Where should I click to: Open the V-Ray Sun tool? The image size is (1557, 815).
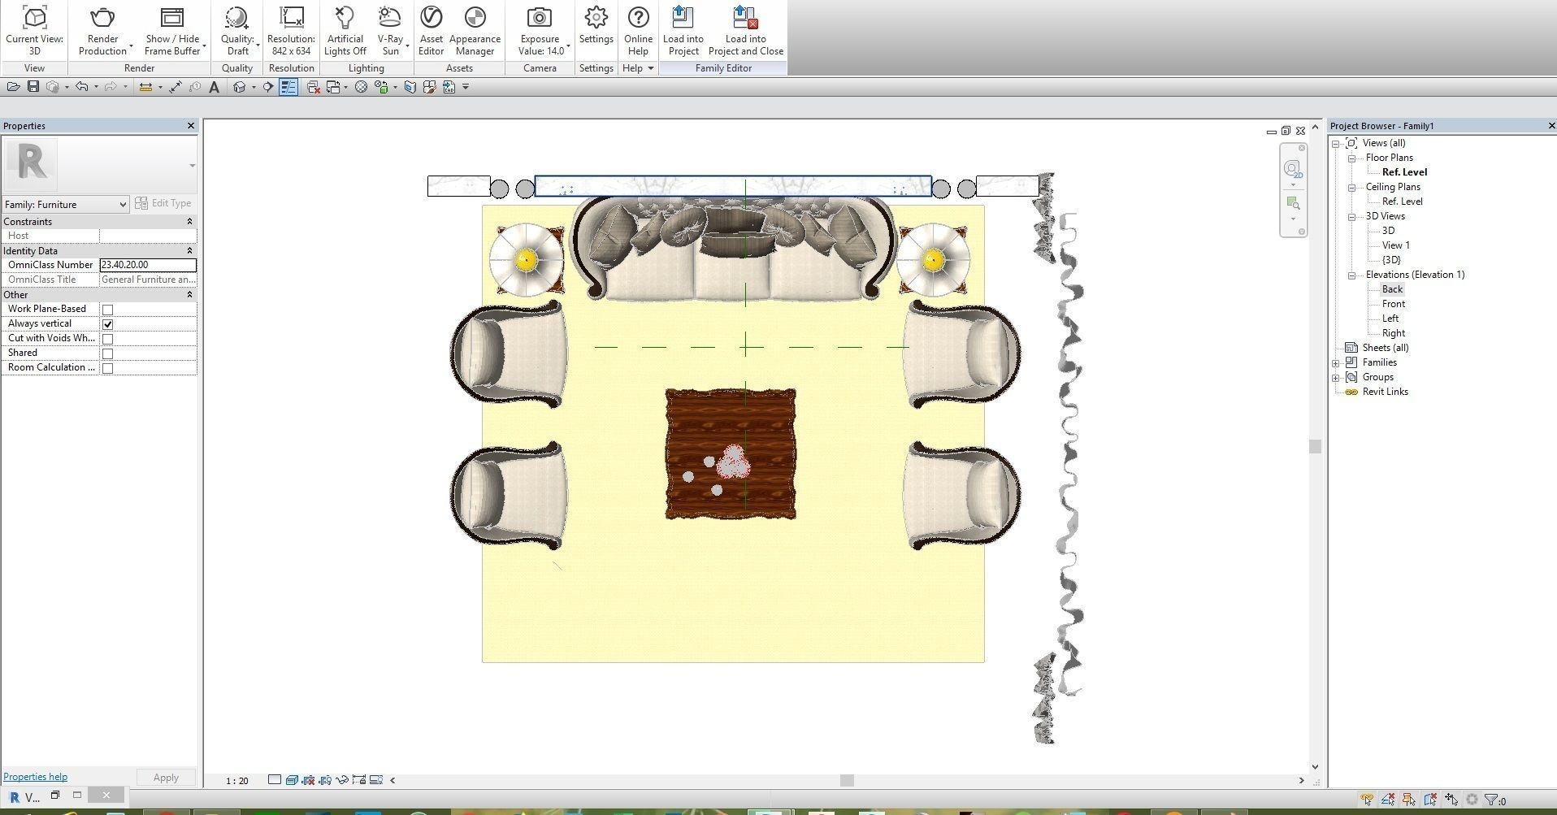(390, 31)
